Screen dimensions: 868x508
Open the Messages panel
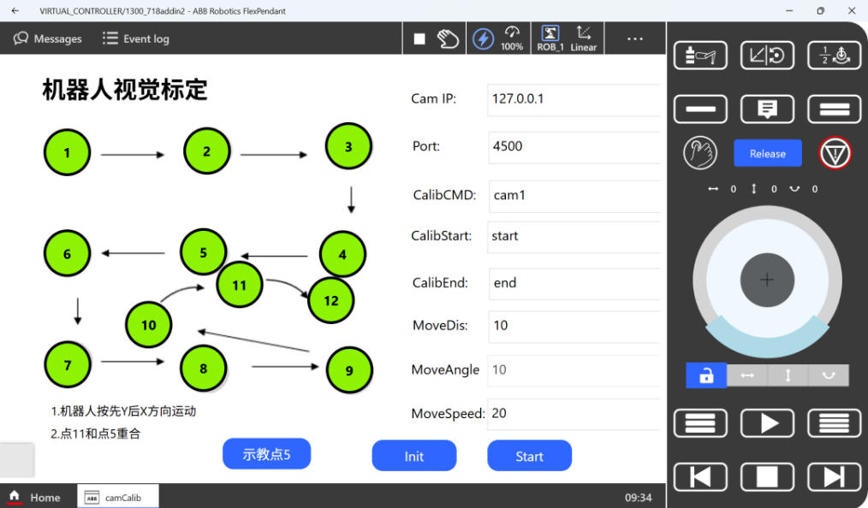tap(48, 38)
